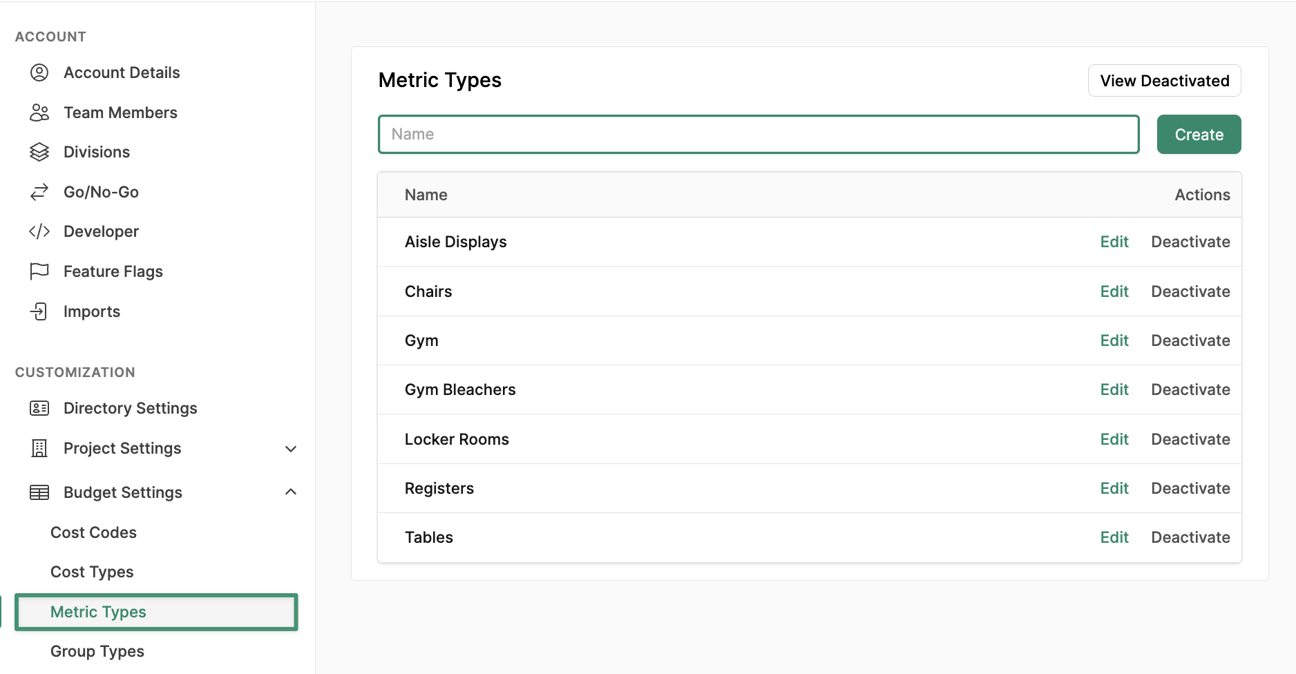
Task: Select the Chairs row name
Action: 428,291
